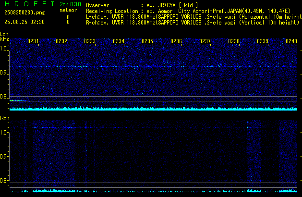Click the Rch 1.0 kHz axis label
Image resolution: width=302 pixels, height=197 pixels.
pos(3,133)
